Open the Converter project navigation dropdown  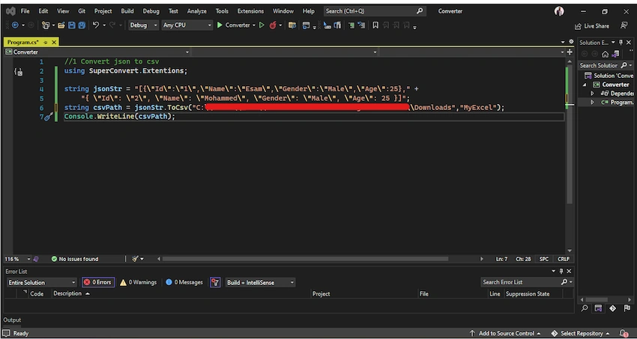pos(97,52)
